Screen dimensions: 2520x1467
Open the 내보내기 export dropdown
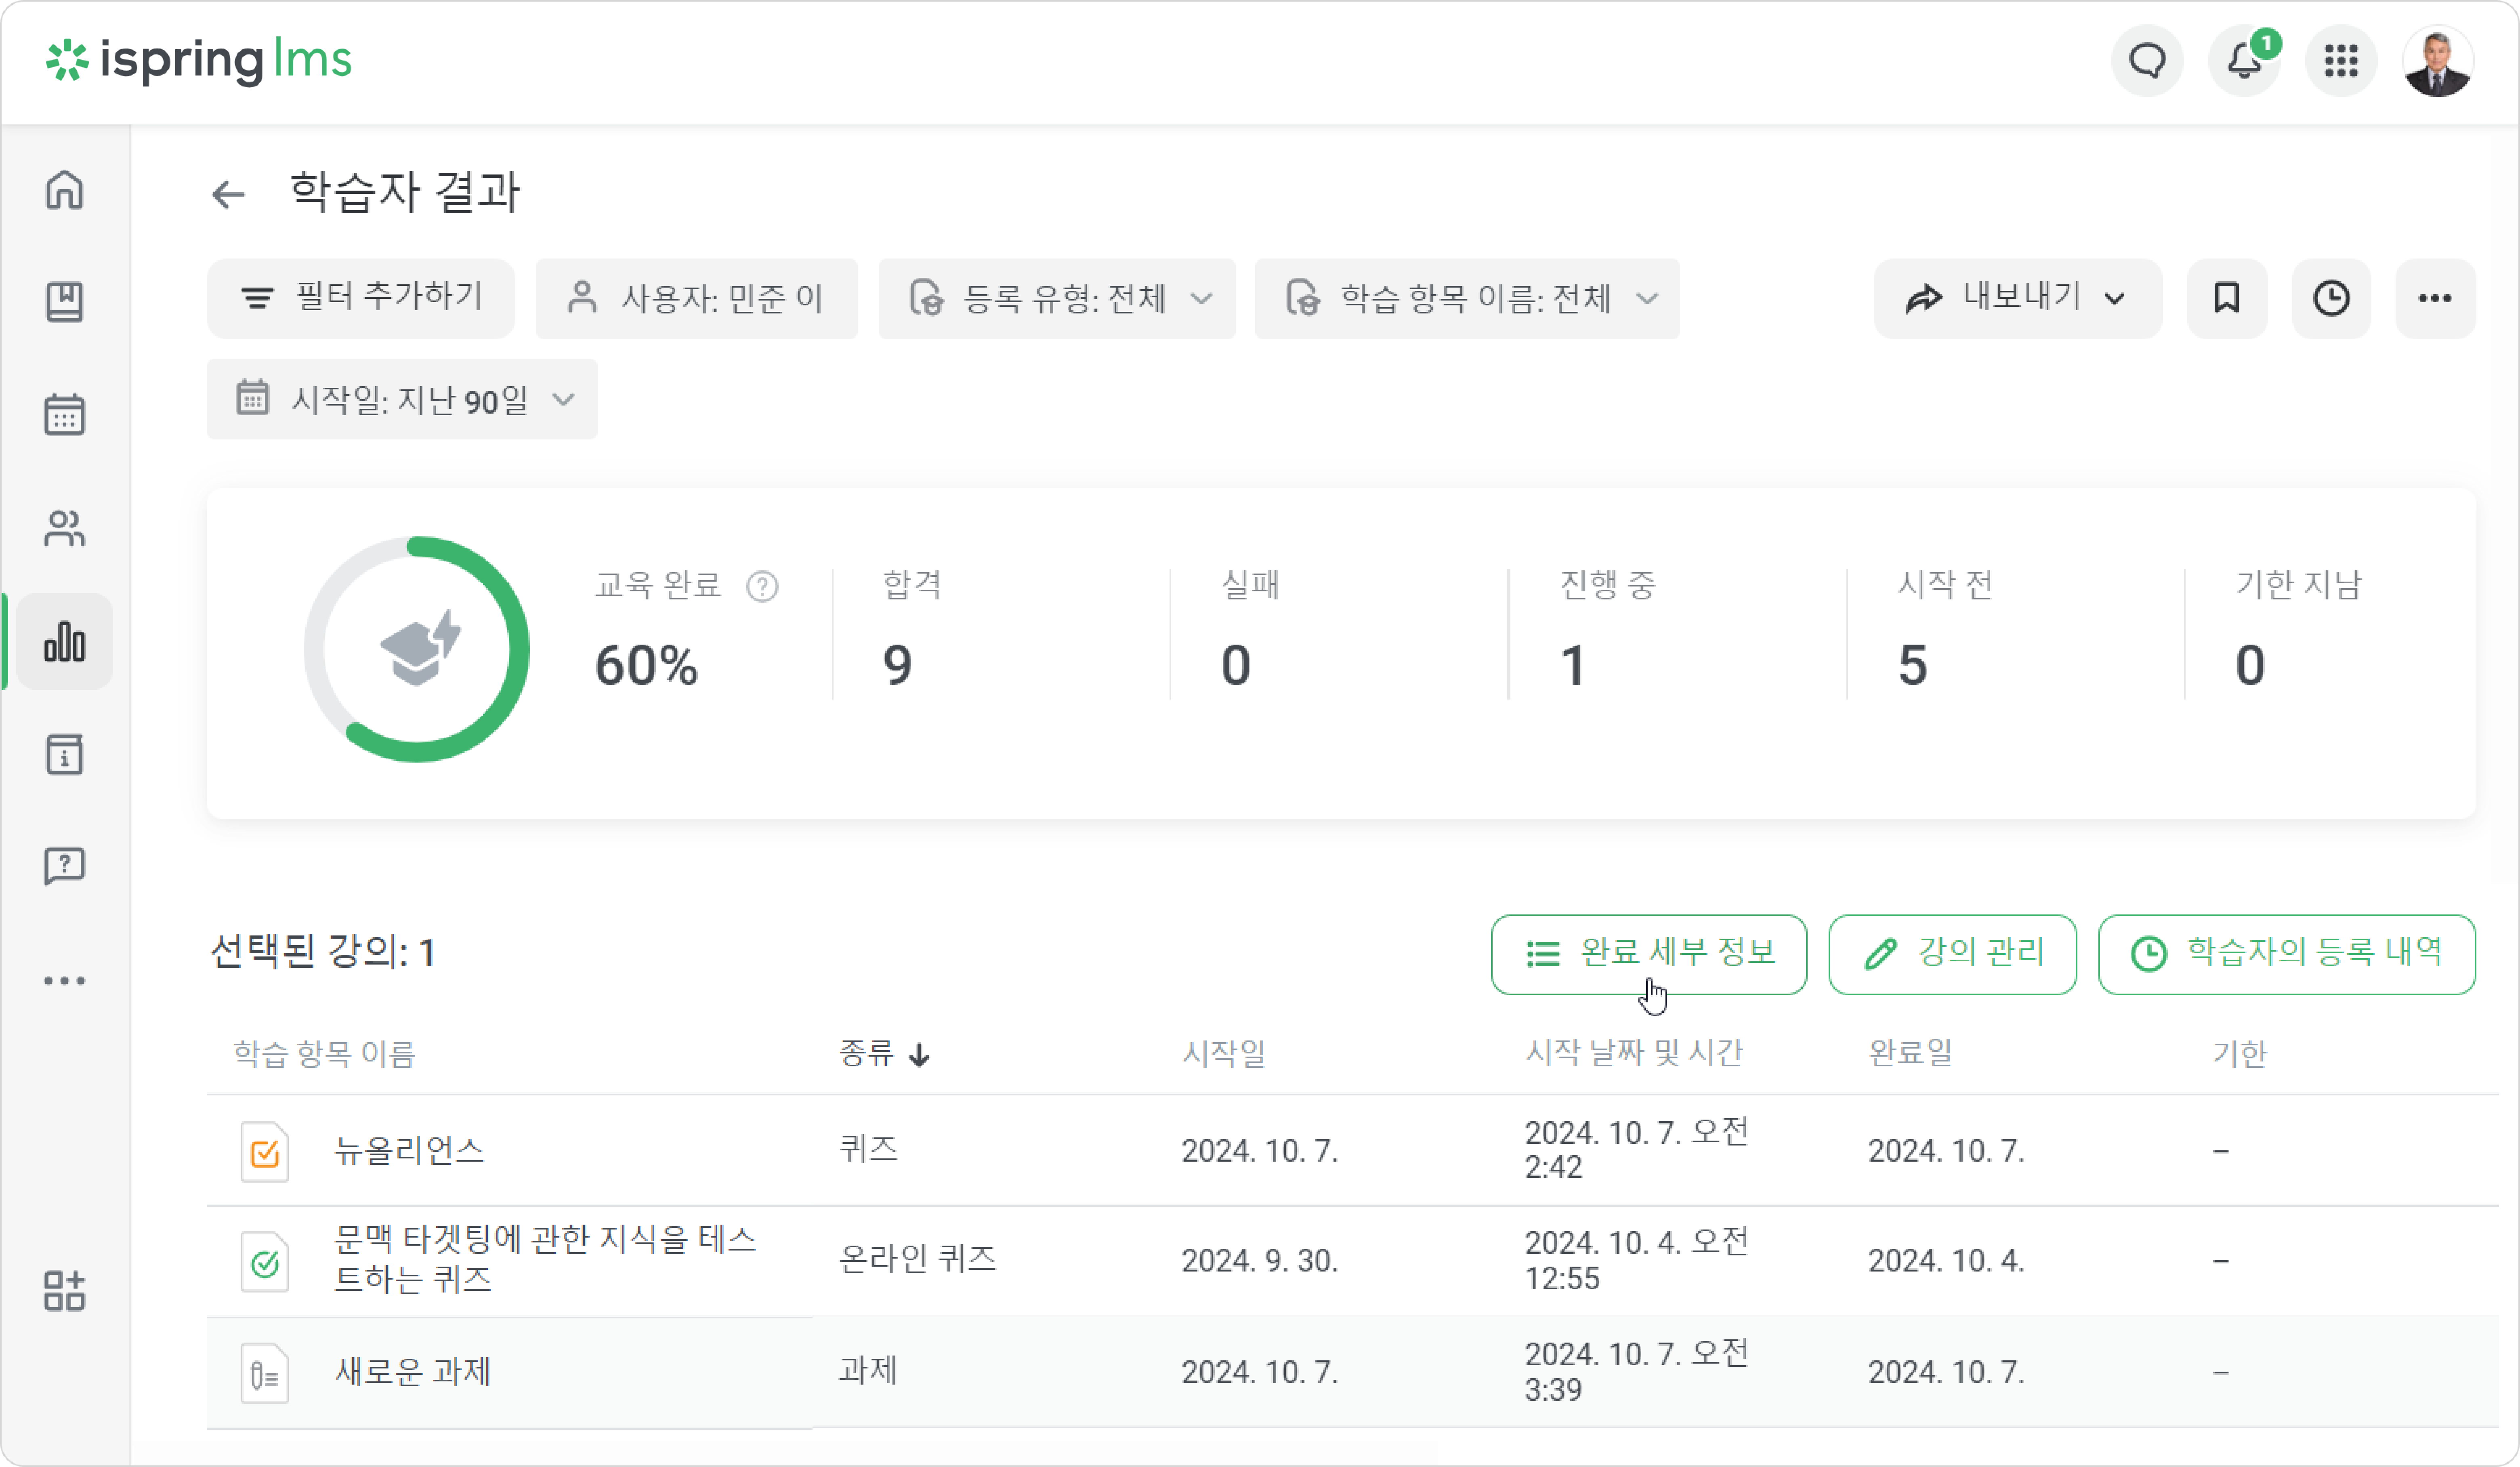click(2018, 298)
